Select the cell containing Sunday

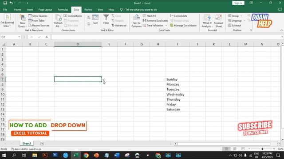[177, 79]
